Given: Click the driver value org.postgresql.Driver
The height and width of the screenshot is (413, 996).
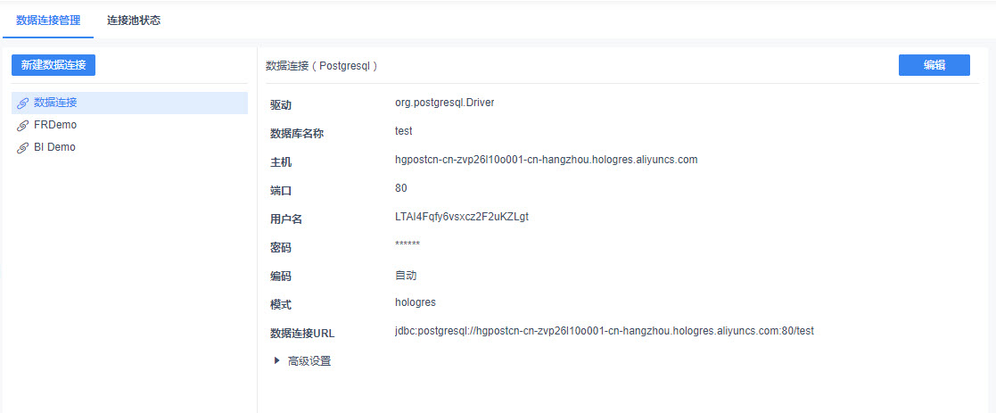Looking at the screenshot, I should click(445, 103).
